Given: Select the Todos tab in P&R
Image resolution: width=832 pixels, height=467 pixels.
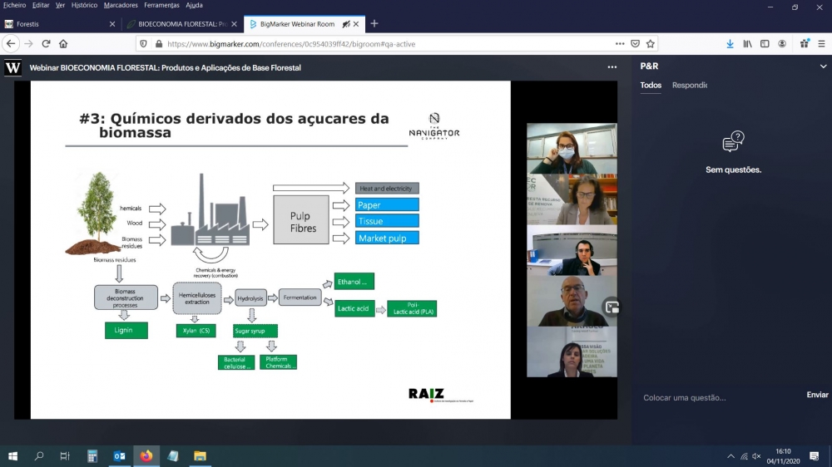Looking at the screenshot, I should 651,86.
